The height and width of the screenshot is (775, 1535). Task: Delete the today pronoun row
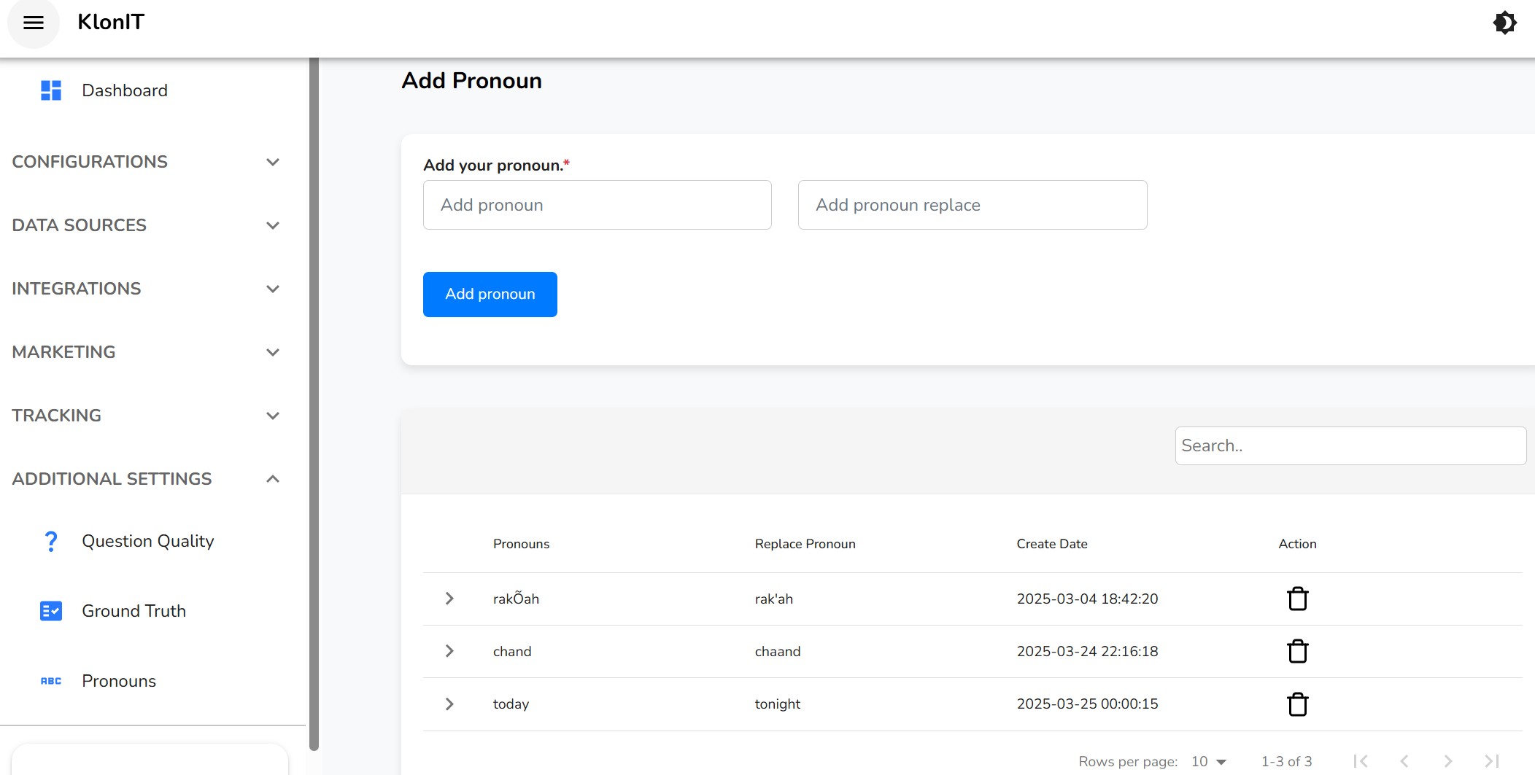[1297, 704]
